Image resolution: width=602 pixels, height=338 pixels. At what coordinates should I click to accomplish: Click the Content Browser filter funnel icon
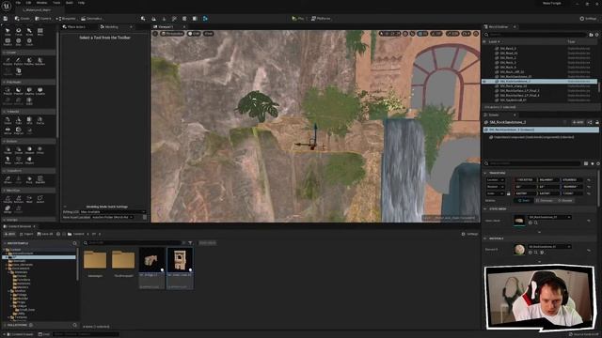click(x=190, y=243)
